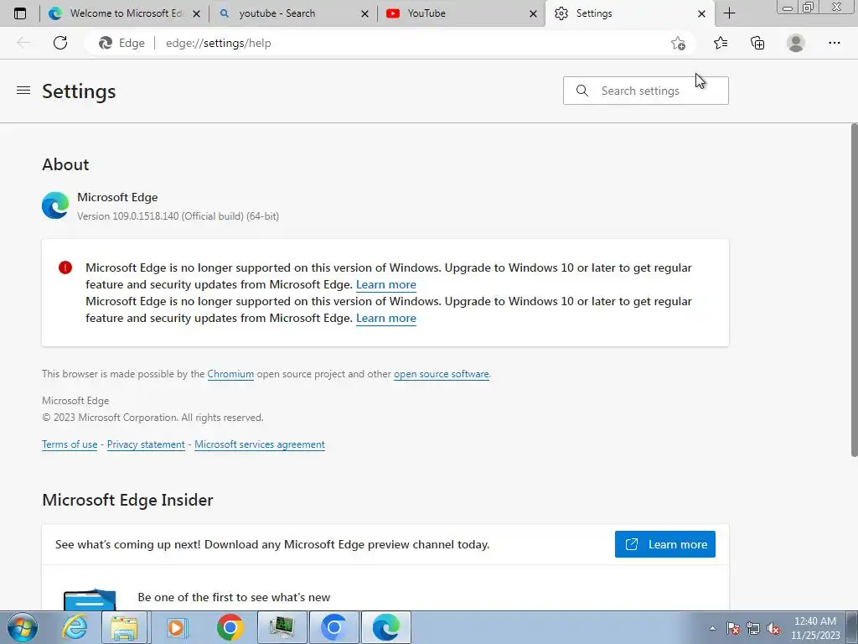Image resolution: width=858 pixels, height=644 pixels.
Task: Open the Collections icon
Action: (x=757, y=43)
